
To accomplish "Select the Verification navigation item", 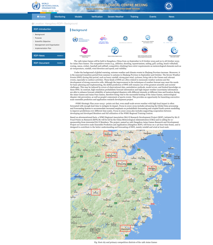I will coord(97,17).
